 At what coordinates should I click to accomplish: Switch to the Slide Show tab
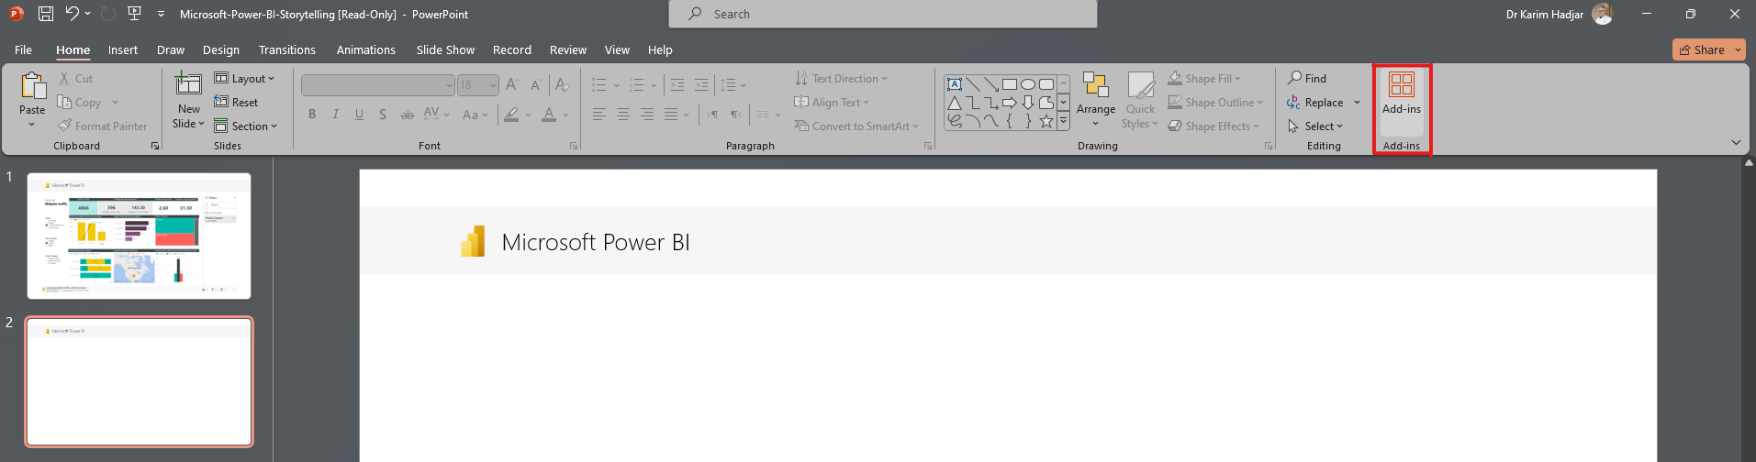point(445,49)
